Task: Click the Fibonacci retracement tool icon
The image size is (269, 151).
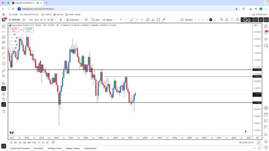Action: [x=4, y=37]
